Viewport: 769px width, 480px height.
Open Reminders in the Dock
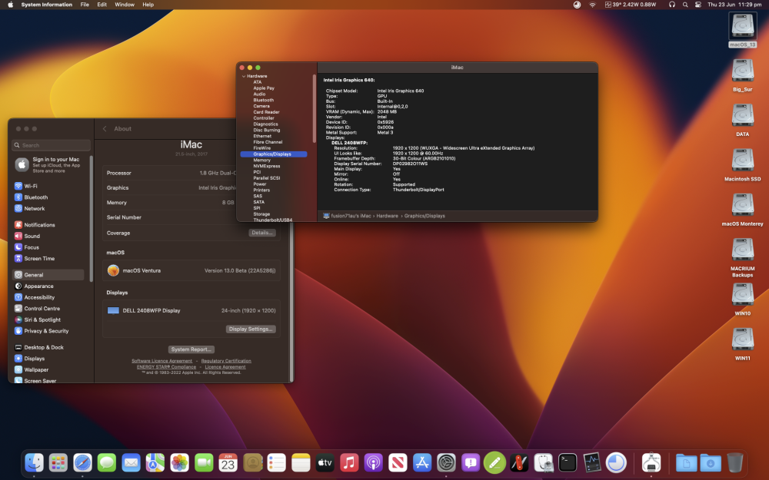(x=277, y=462)
